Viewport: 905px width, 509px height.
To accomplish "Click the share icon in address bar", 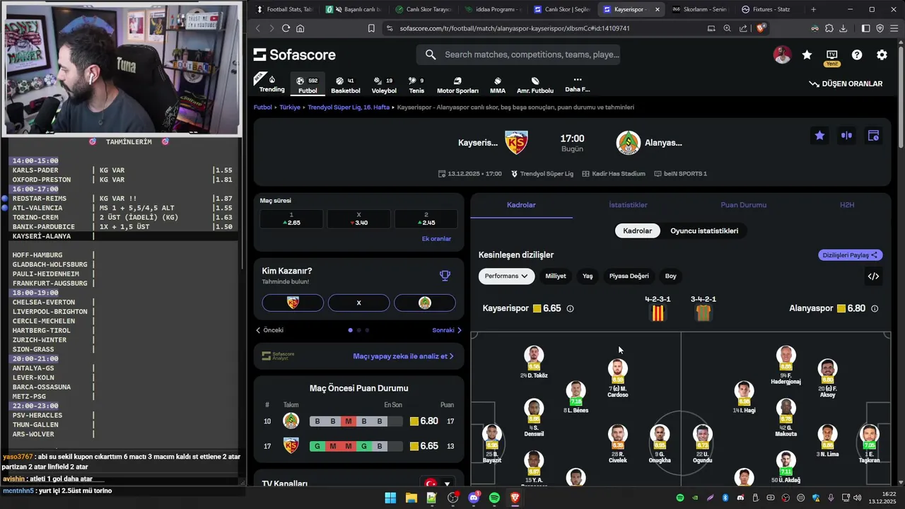I will tap(743, 28).
